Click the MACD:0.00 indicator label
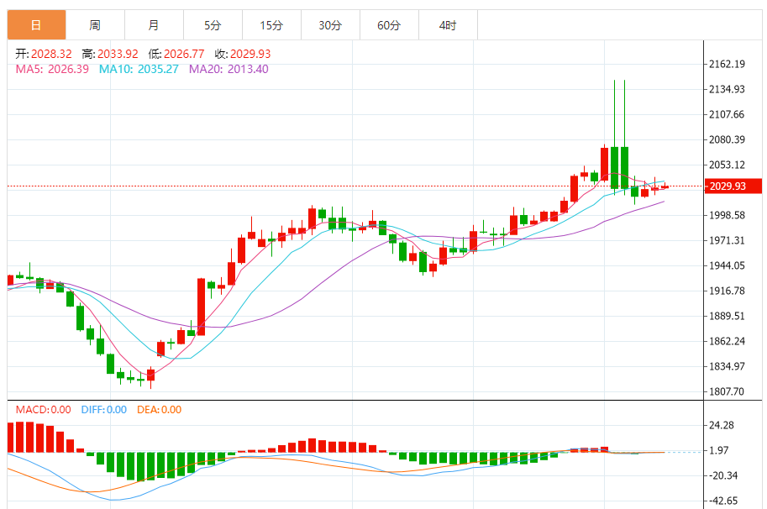The width and height of the screenshot is (767, 509). point(43,410)
